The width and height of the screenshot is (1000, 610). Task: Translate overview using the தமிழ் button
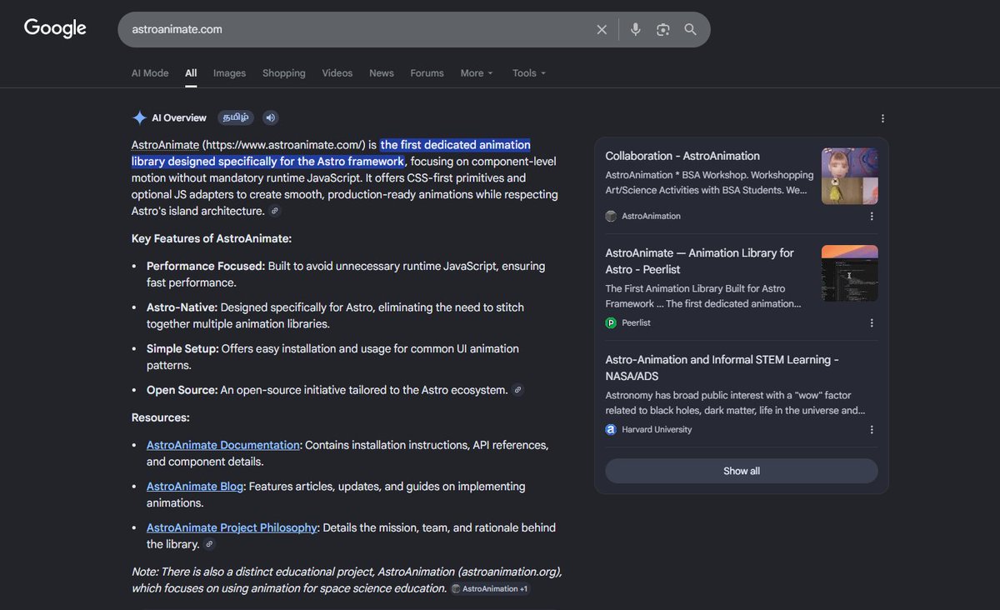pos(236,117)
